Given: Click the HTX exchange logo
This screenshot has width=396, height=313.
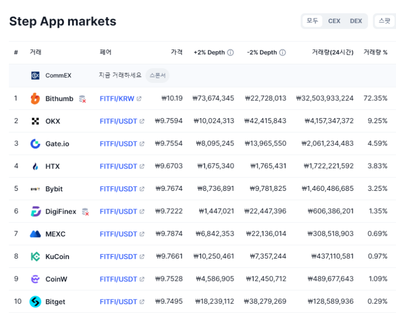Looking at the screenshot, I should [x=35, y=166].
